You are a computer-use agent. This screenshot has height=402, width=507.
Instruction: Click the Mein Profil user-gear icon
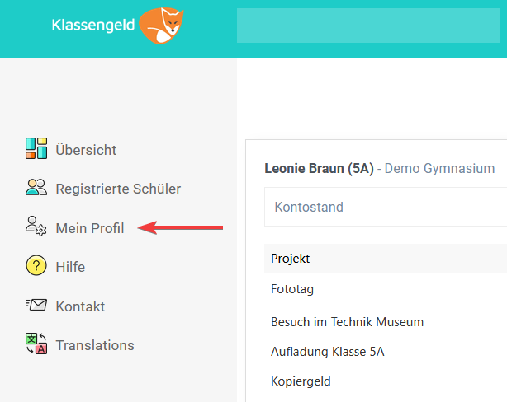pos(36,226)
